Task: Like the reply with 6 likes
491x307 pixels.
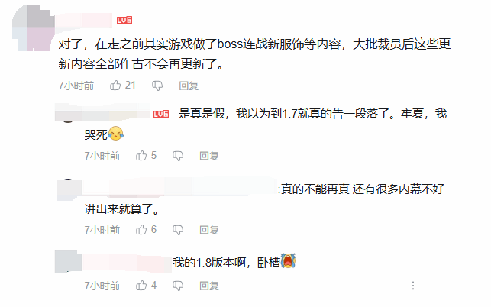Action: click(141, 230)
